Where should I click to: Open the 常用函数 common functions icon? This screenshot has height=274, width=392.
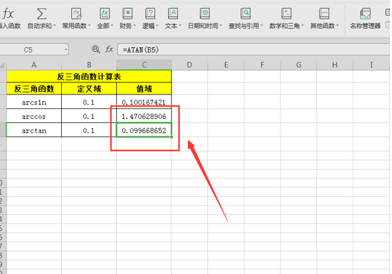click(x=76, y=13)
